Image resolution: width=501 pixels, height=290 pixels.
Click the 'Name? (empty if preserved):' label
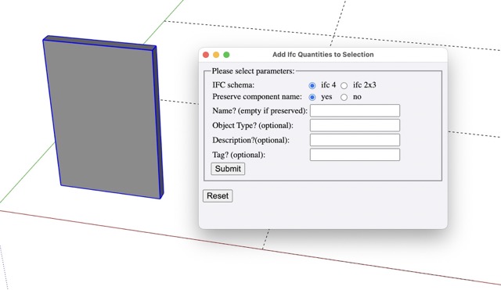point(260,111)
